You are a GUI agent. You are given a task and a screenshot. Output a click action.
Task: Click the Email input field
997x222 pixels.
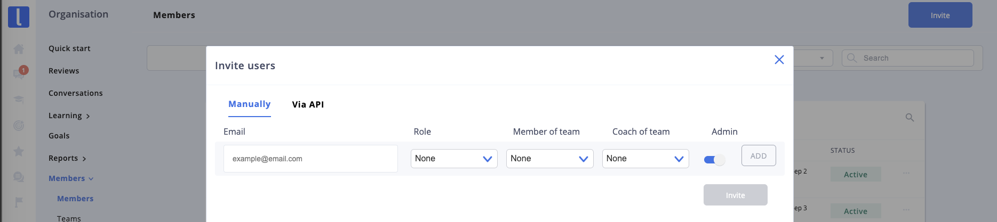[x=310, y=159]
